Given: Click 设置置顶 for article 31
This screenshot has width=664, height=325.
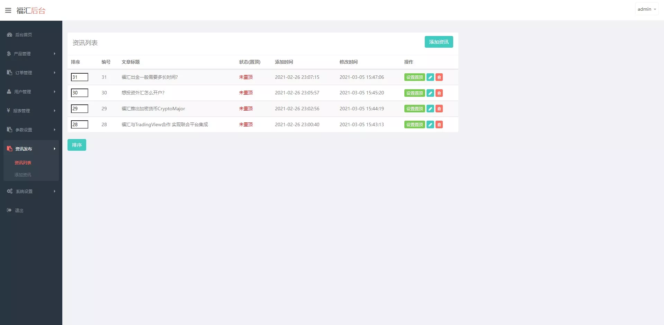Looking at the screenshot, I should 414,77.
